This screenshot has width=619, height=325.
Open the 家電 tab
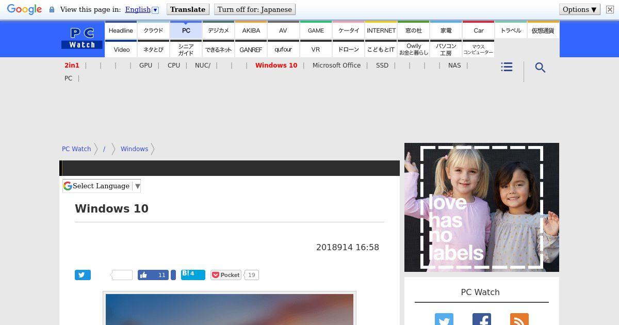coord(446,30)
